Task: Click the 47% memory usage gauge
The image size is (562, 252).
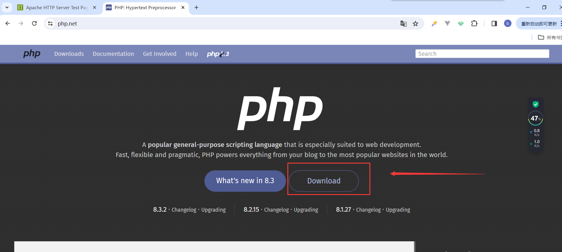Action: [x=536, y=118]
